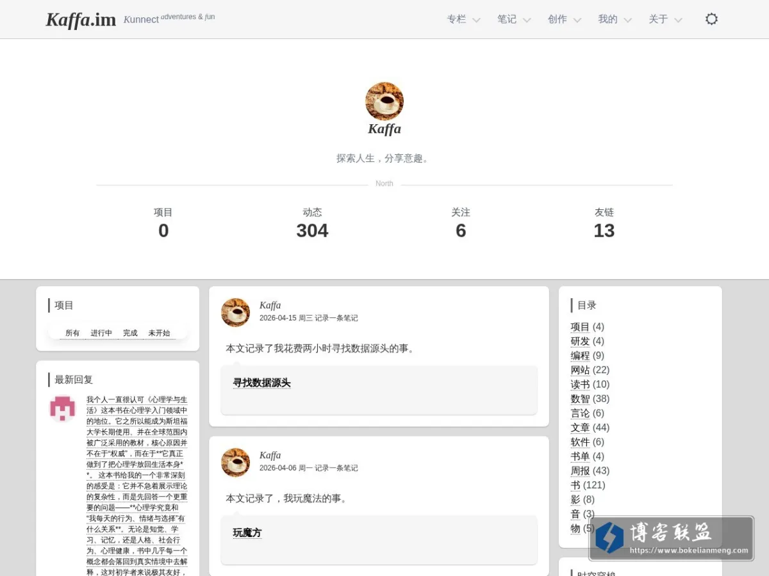Open the 文章 (44) category
769x576 pixels.
(x=580, y=428)
